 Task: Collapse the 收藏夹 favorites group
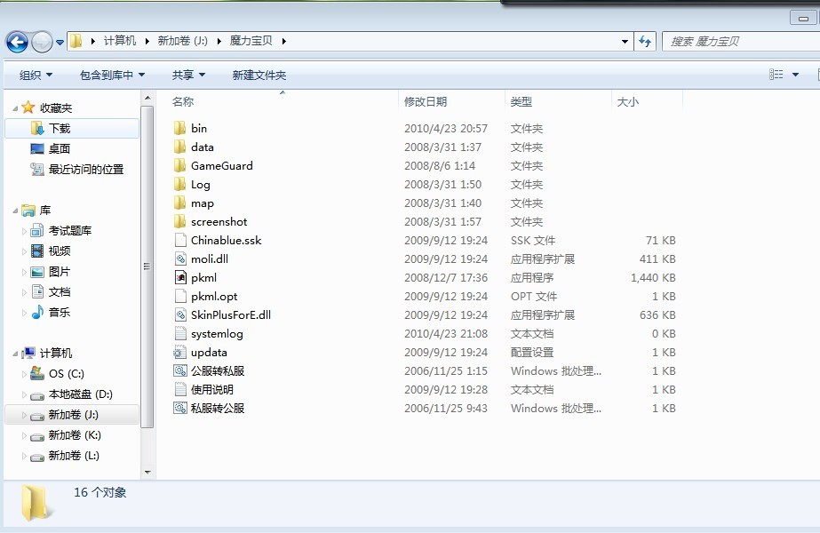click(x=15, y=108)
